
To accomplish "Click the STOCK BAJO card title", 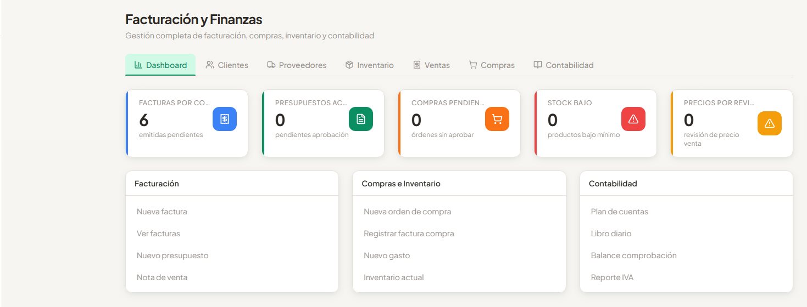I will point(570,103).
